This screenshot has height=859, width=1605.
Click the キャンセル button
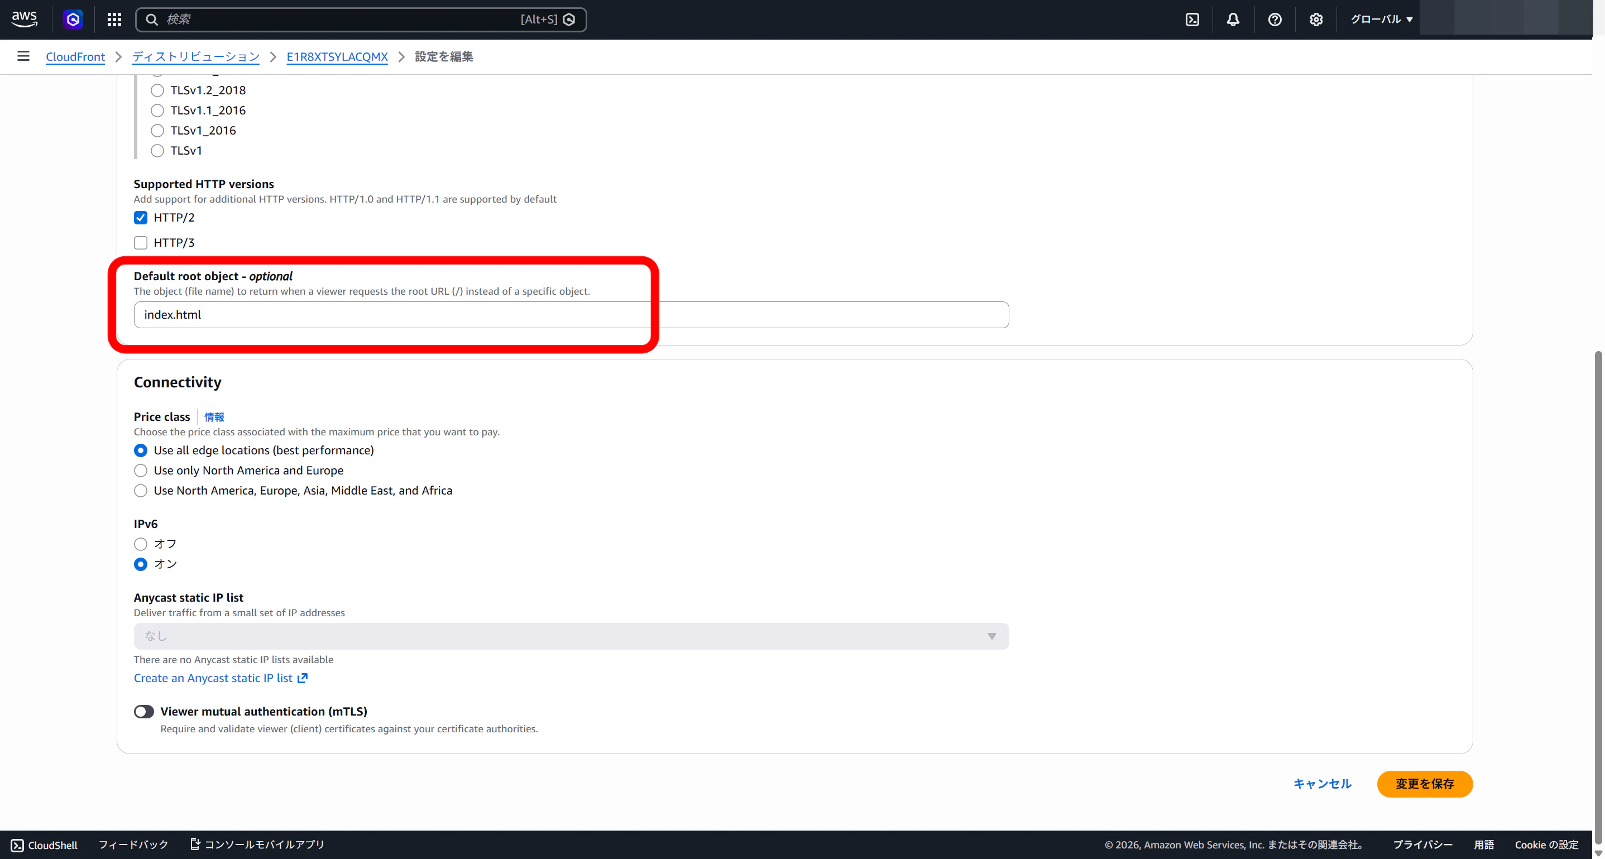(x=1322, y=784)
